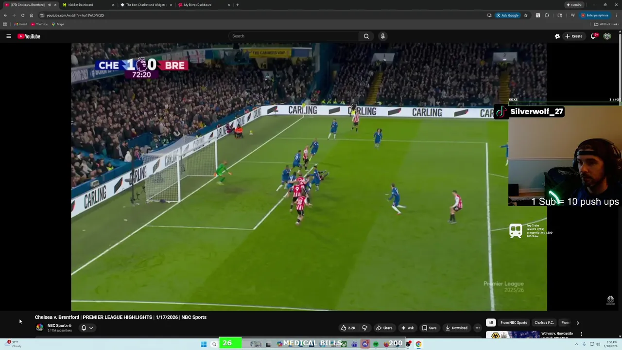Select the All filter chip
Image resolution: width=622 pixels, height=350 pixels.
491,323
